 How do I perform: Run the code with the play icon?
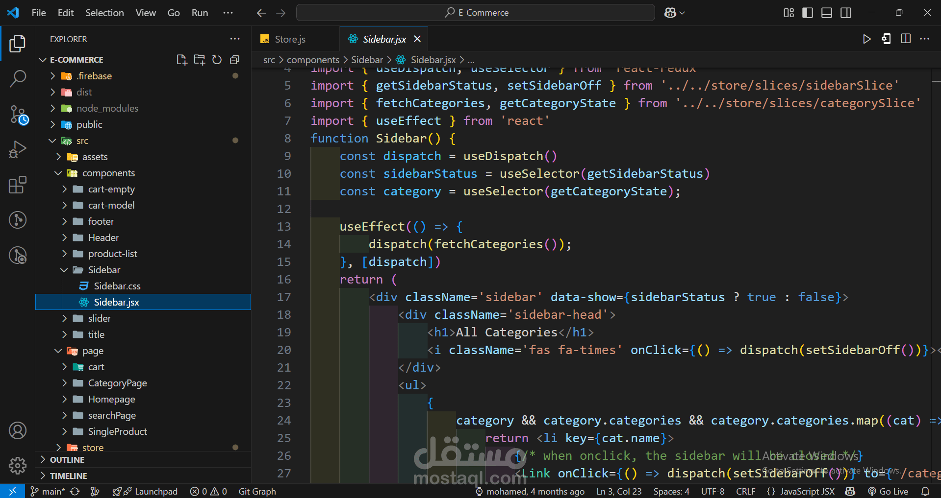tap(867, 39)
